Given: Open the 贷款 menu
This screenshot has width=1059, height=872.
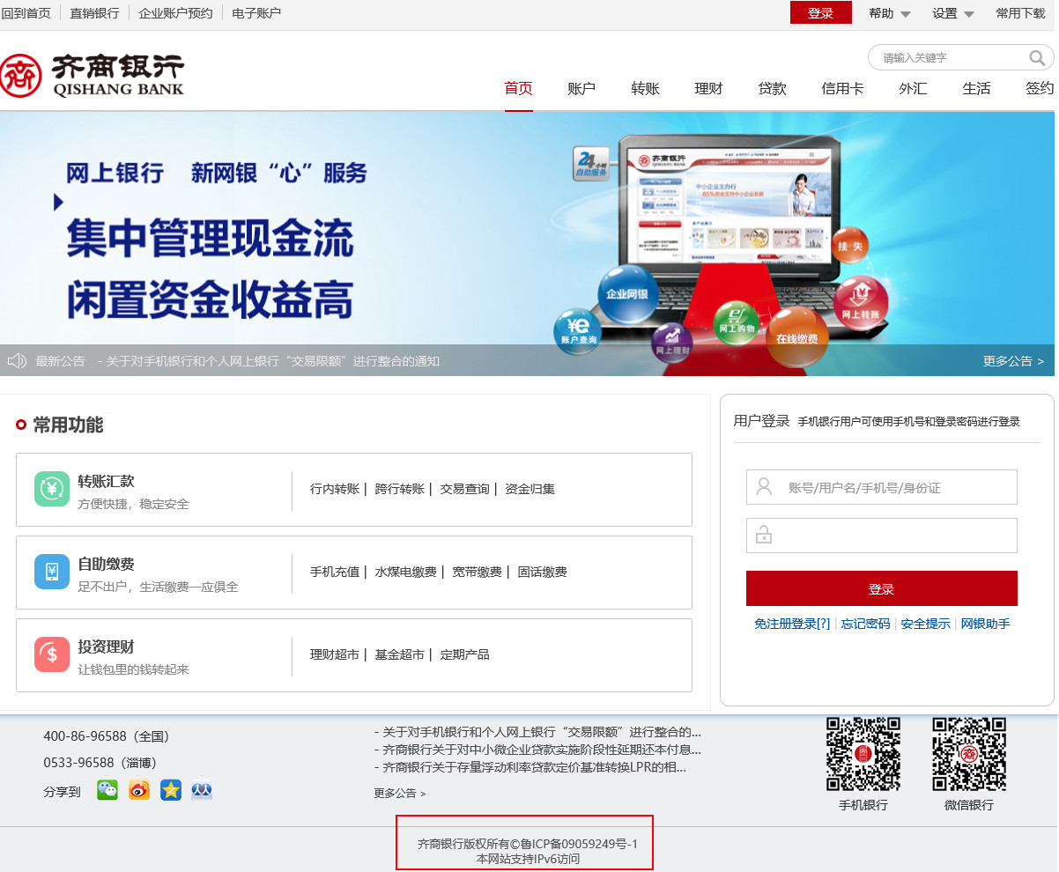Looking at the screenshot, I should tap(772, 88).
